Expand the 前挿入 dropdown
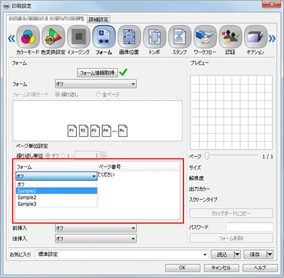The width and height of the screenshot is (284, 278). 96,228
